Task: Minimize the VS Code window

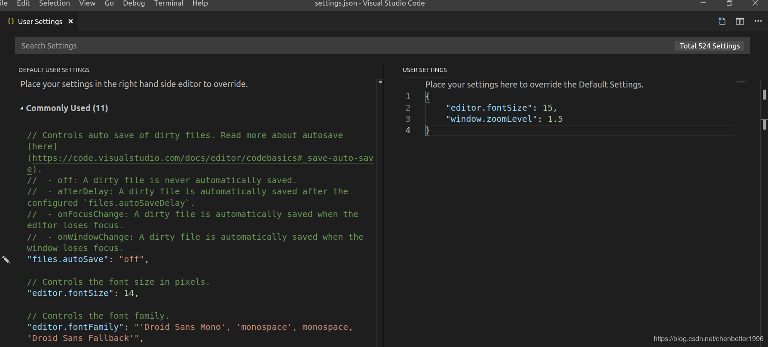Action: pos(704,3)
